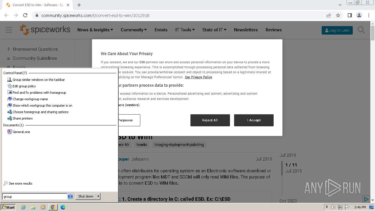Click the Purposes button in dialog
Viewport: 375px width, 211px height.
click(129, 120)
